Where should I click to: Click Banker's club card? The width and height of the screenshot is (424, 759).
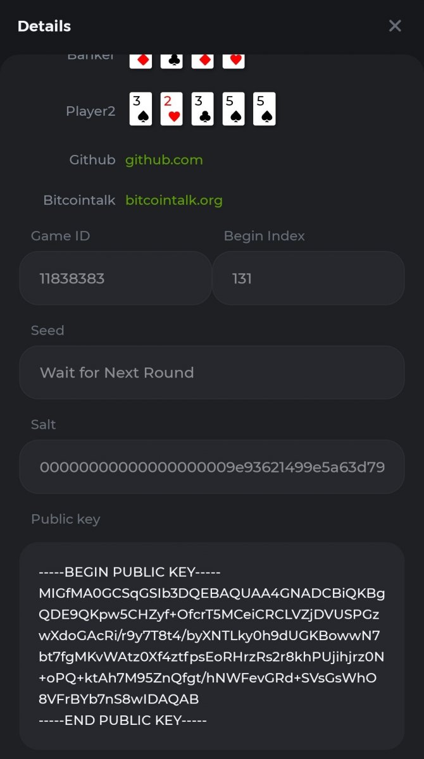pos(171,61)
